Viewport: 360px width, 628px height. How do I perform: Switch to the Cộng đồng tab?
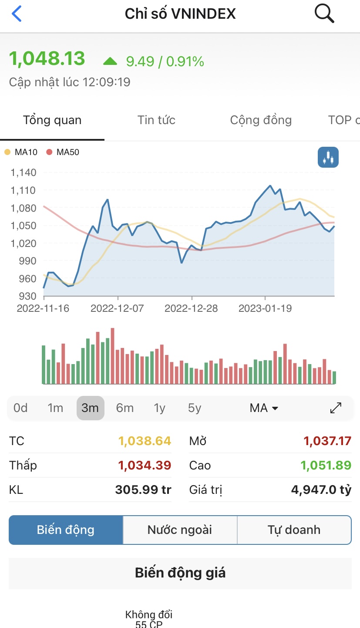click(261, 120)
